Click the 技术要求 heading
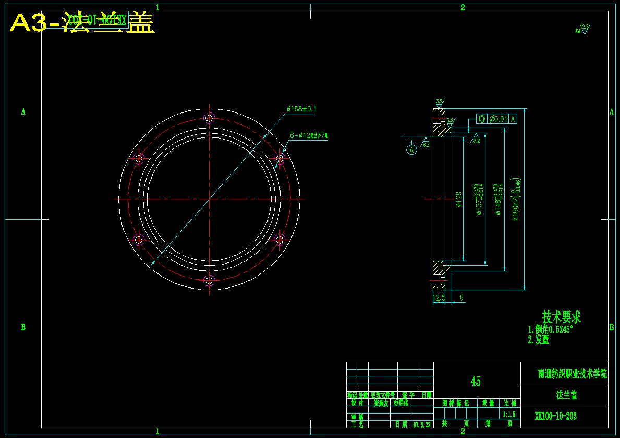This screenshot has height=438, width=620. (x=562, y=317)
